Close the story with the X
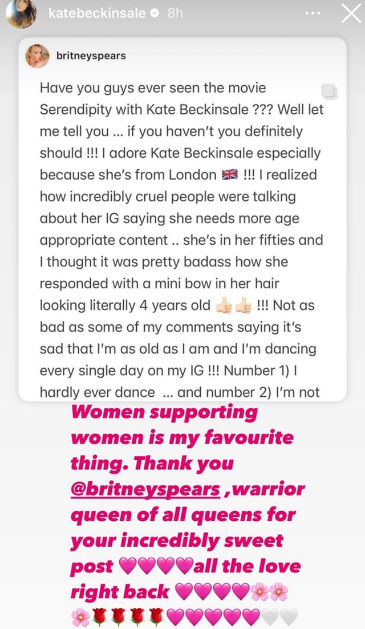The image size is (365, 629). coord(351,14)
